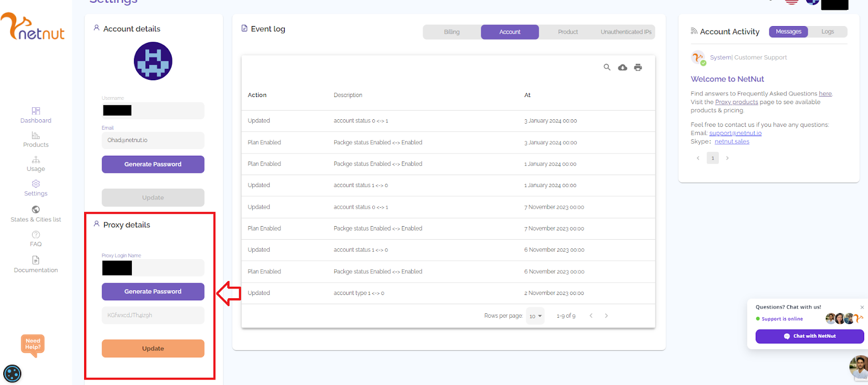Click the 'Welcome to NetNut' message title
This screenshot has height=385, width=868.
pos(727,79)
